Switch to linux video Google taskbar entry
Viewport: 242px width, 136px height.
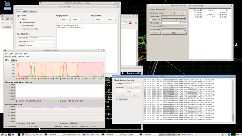tap(92, 134)
